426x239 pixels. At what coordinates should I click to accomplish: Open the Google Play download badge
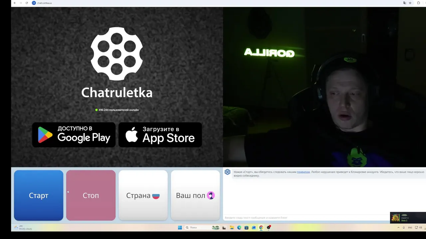(74, 135)
